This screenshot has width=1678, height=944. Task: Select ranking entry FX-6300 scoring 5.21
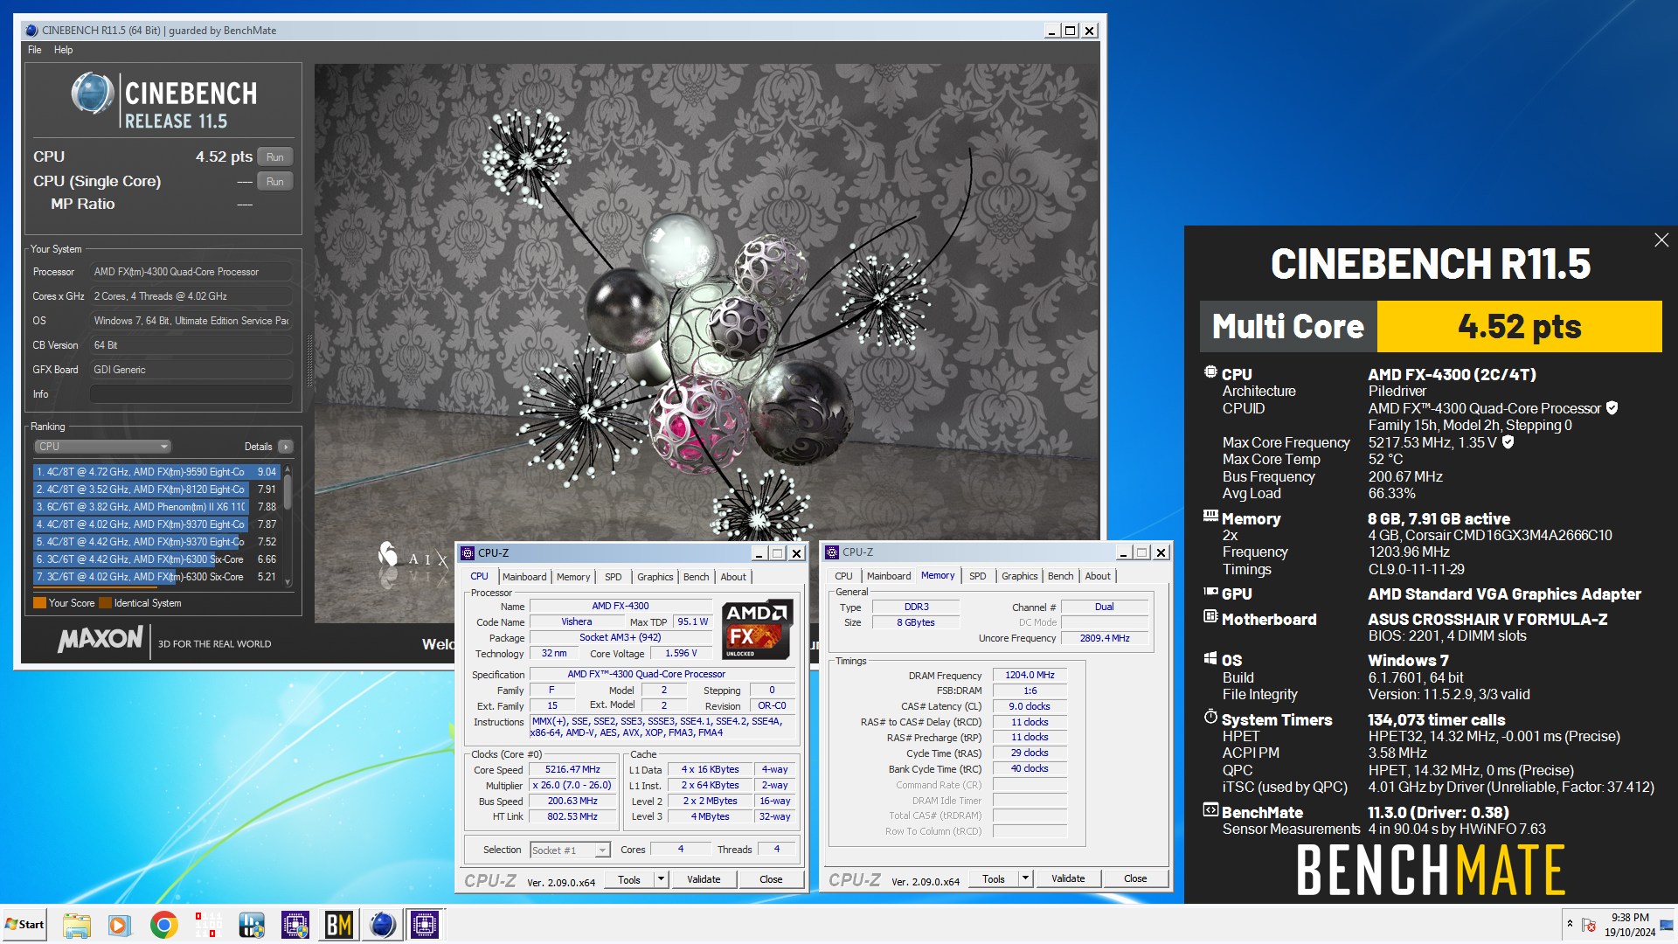pyautogui.click(x=156, y=577)
